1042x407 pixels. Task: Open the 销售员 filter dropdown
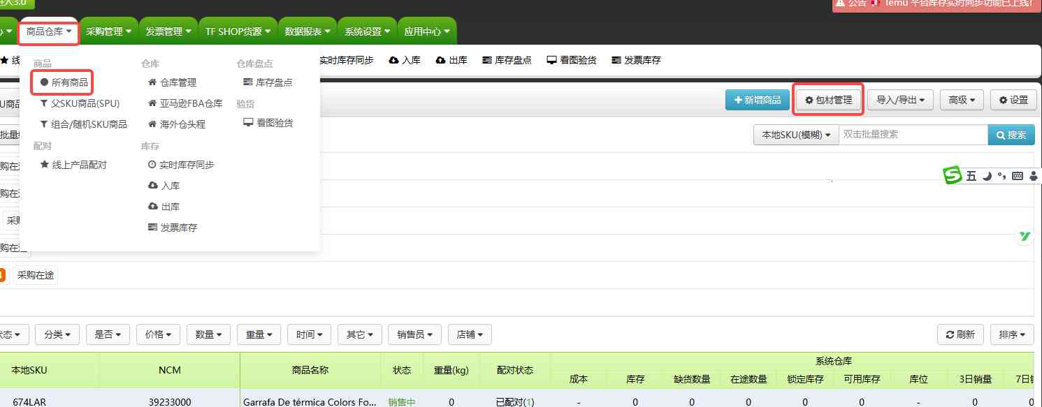(415, 334)
